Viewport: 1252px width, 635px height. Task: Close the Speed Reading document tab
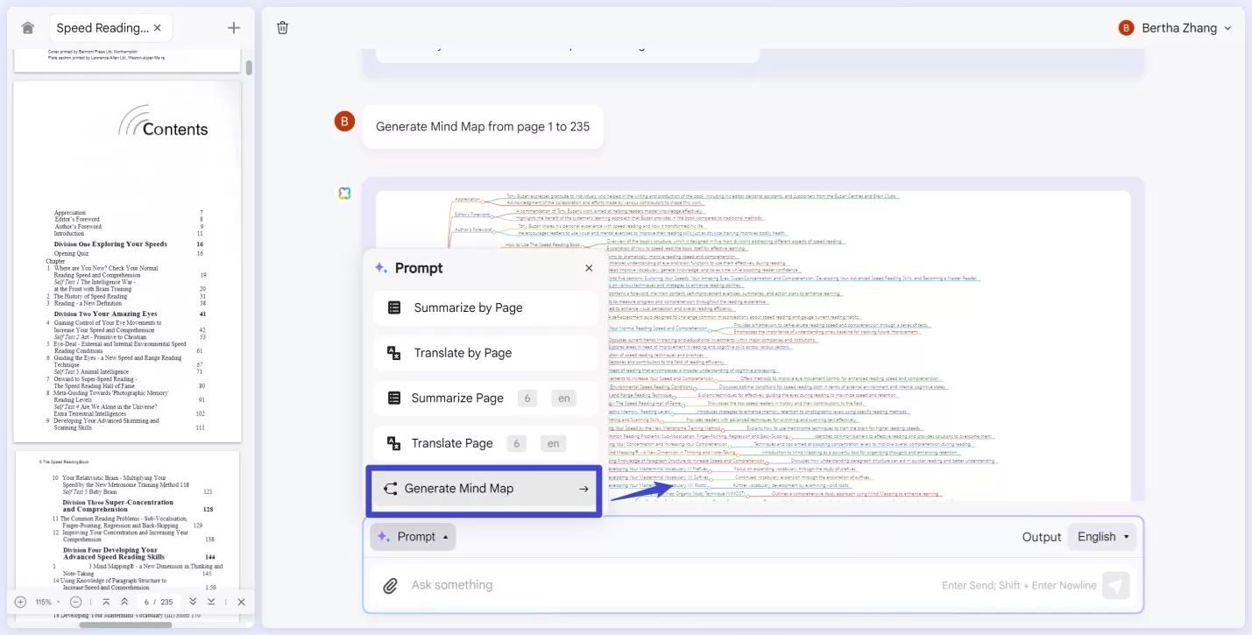coord(158,28)
